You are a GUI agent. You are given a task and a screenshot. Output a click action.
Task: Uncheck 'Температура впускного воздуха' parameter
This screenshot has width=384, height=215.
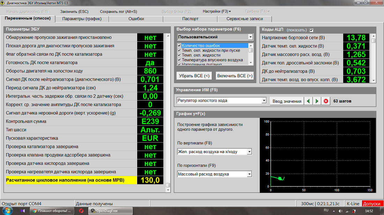click(179, 60)
